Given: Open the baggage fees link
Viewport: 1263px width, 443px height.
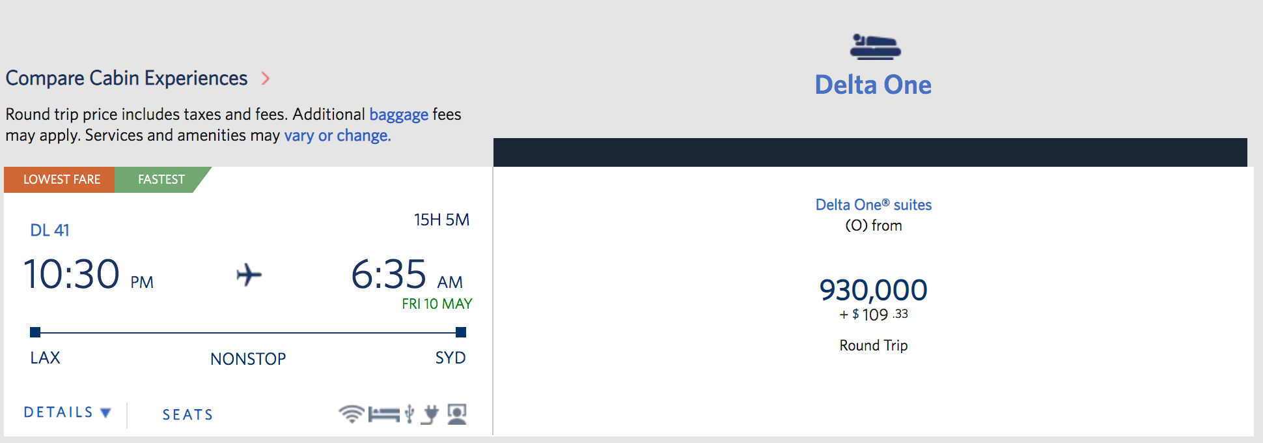Looking at the screenshot, I should 398,115.
